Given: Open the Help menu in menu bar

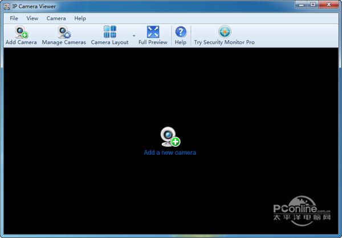Looking at the screenshot, I should pos(80,19).
